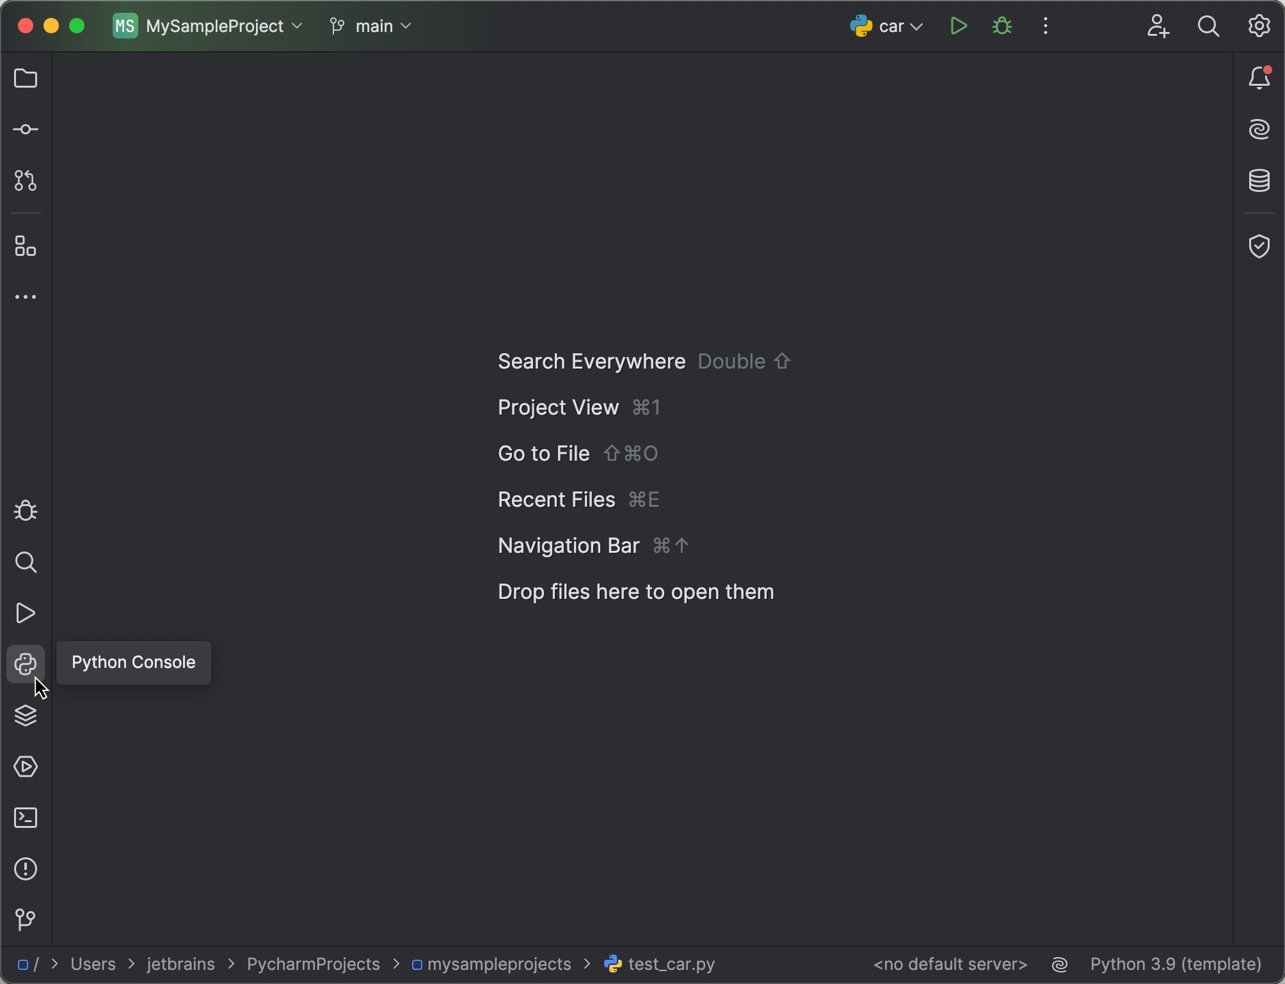Screen dimensions: 1285x984
Task: Expand the car run configuration dropdown
Action: (x=917, y=26)
